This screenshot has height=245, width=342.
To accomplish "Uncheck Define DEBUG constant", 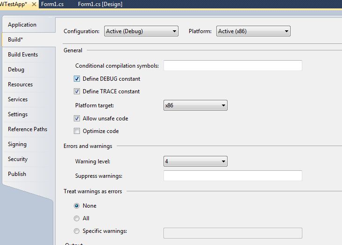I will (77, 78).
